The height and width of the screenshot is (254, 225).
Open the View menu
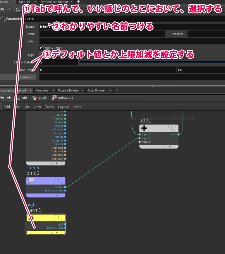[37, 107]
